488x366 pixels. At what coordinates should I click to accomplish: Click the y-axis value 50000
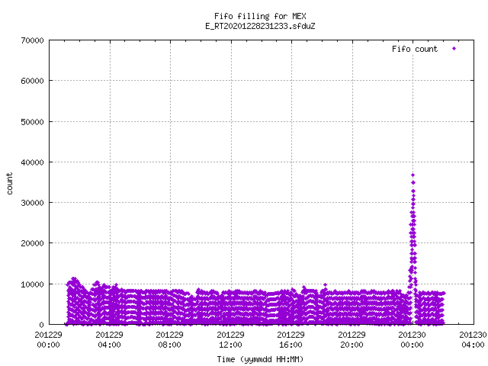pos(32,122)
